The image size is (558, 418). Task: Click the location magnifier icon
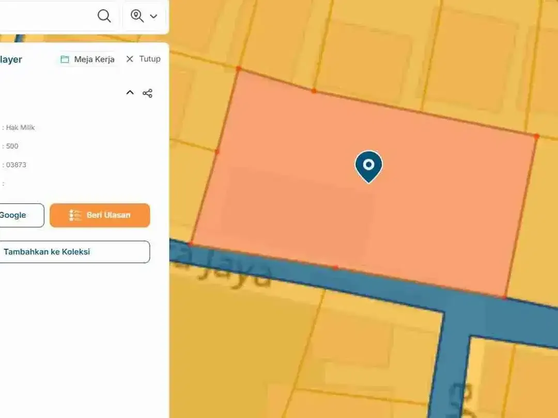tap(137, 16)
